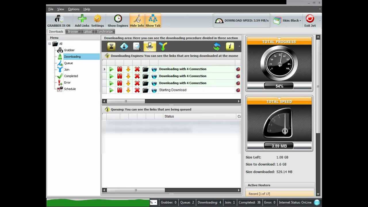This screenshot has height=207, width=368.
Task: Click the yellow info icon in downloading toolbar
Action: tap(230, 46)
